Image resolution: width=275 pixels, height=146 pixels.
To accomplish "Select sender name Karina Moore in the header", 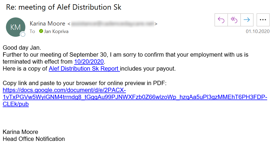I will point(47,24).
